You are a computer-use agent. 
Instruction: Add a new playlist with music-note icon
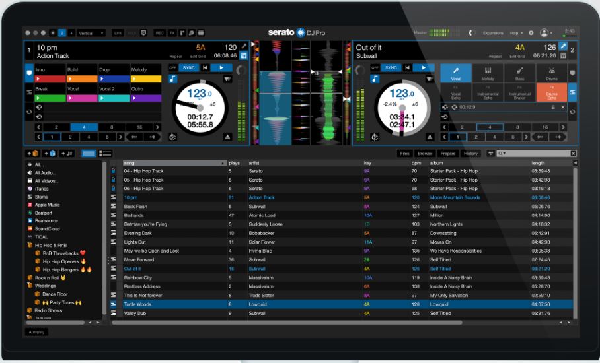point(67,154)
